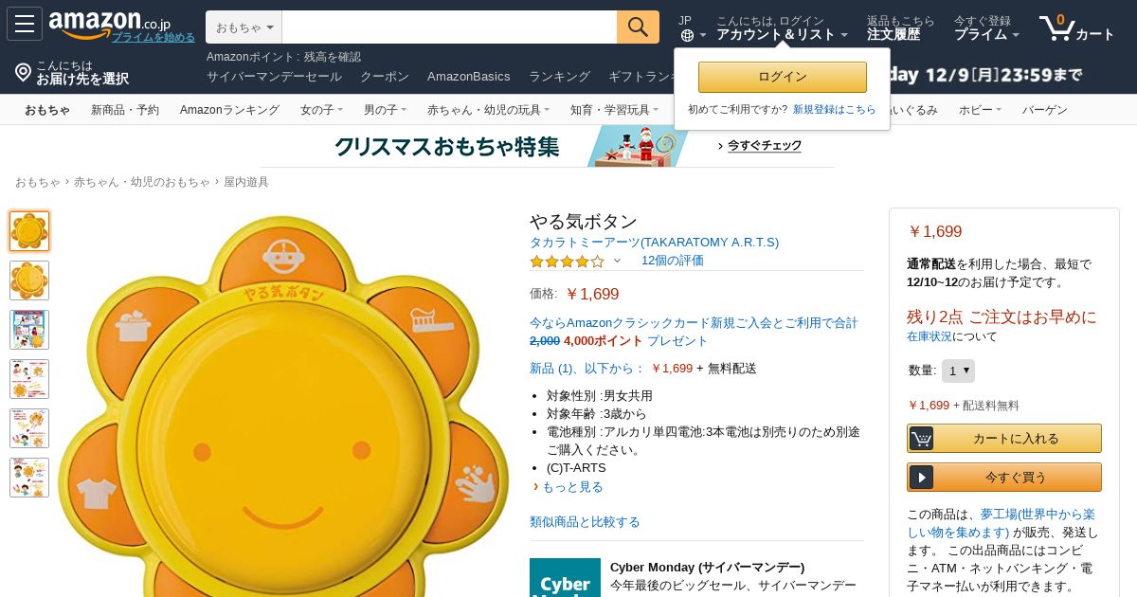
Task: Open the shopping cart icon
Action: 1056,27
